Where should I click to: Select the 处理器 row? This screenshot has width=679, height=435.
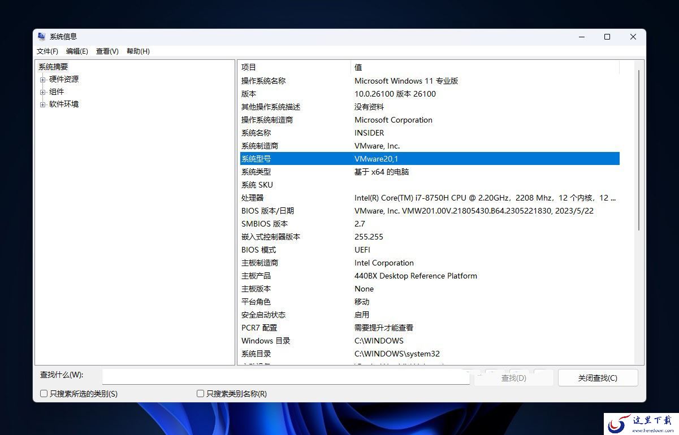point(430,198)
